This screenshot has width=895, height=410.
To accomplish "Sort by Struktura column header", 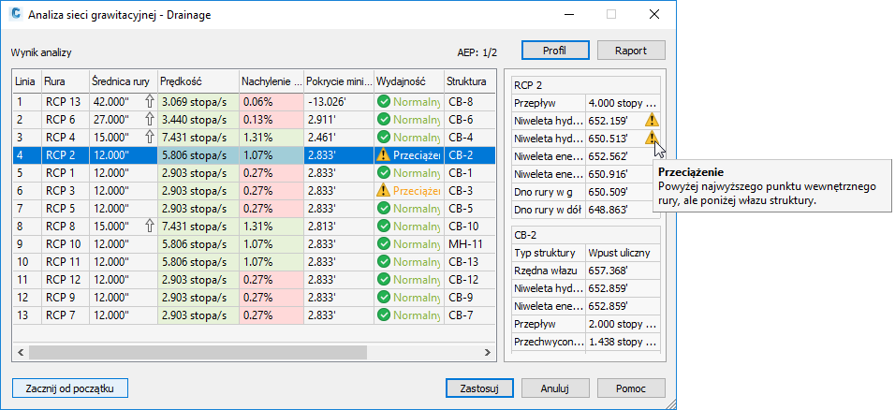I will 470,81.
